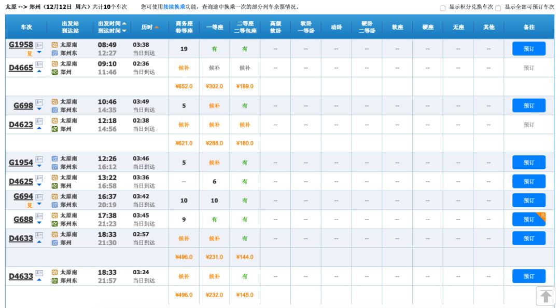Open ID card icon next to G1954
The height and width of the screenshot is (308, 560).
point(39,159)
